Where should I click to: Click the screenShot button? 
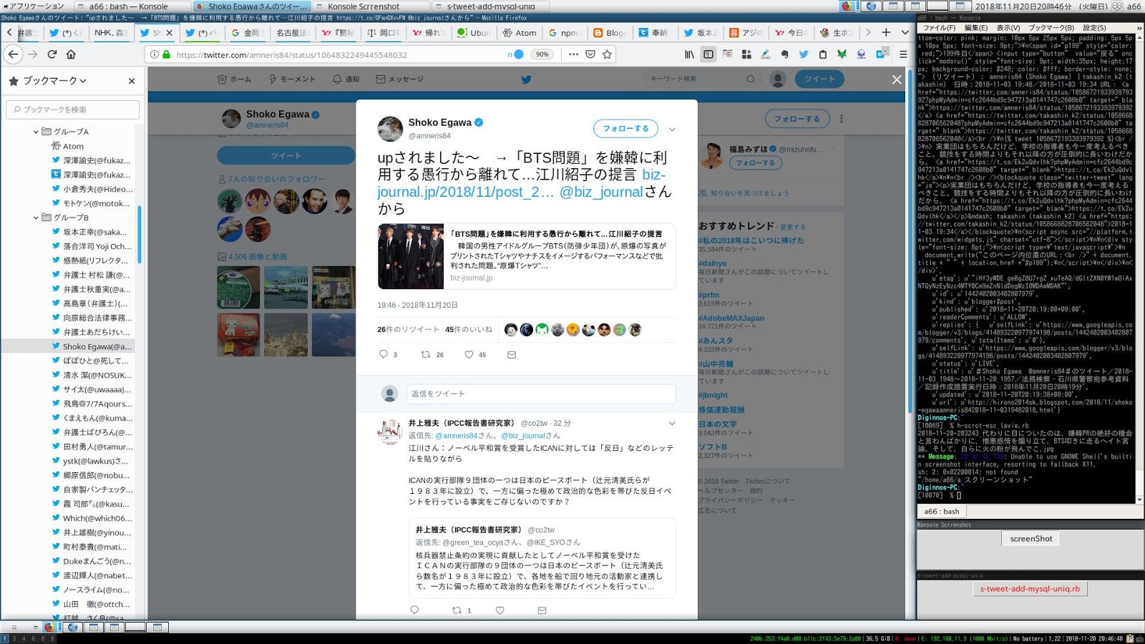(1031, 539)
